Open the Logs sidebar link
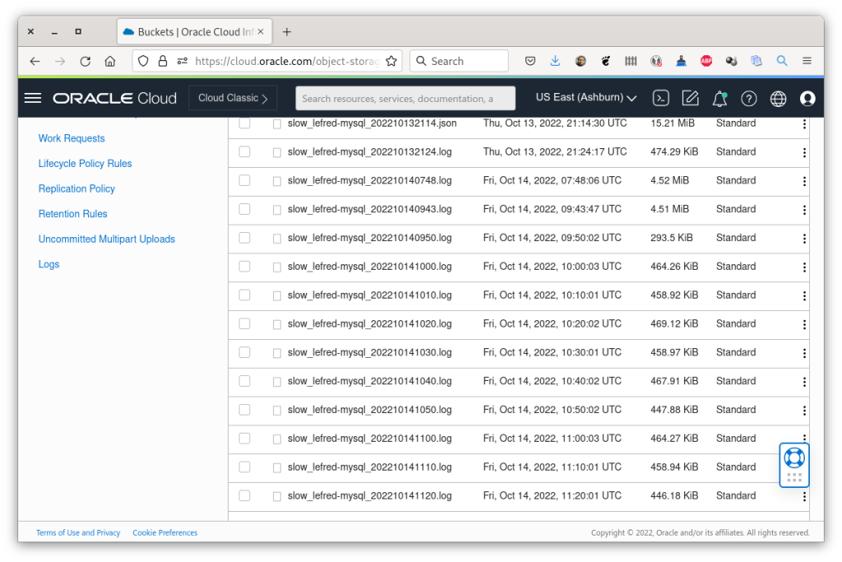842x562 pixels. [49, 264]
